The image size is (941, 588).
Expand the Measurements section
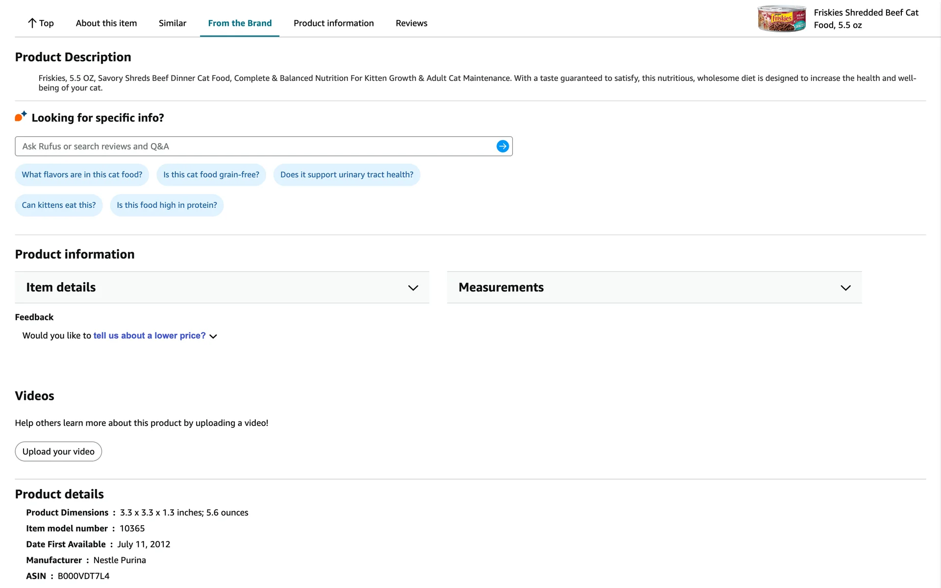coord(654,288)
